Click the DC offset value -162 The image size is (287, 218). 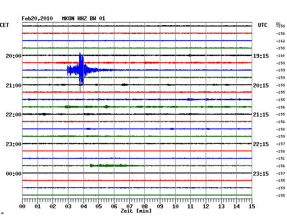[x=280, y=41]
